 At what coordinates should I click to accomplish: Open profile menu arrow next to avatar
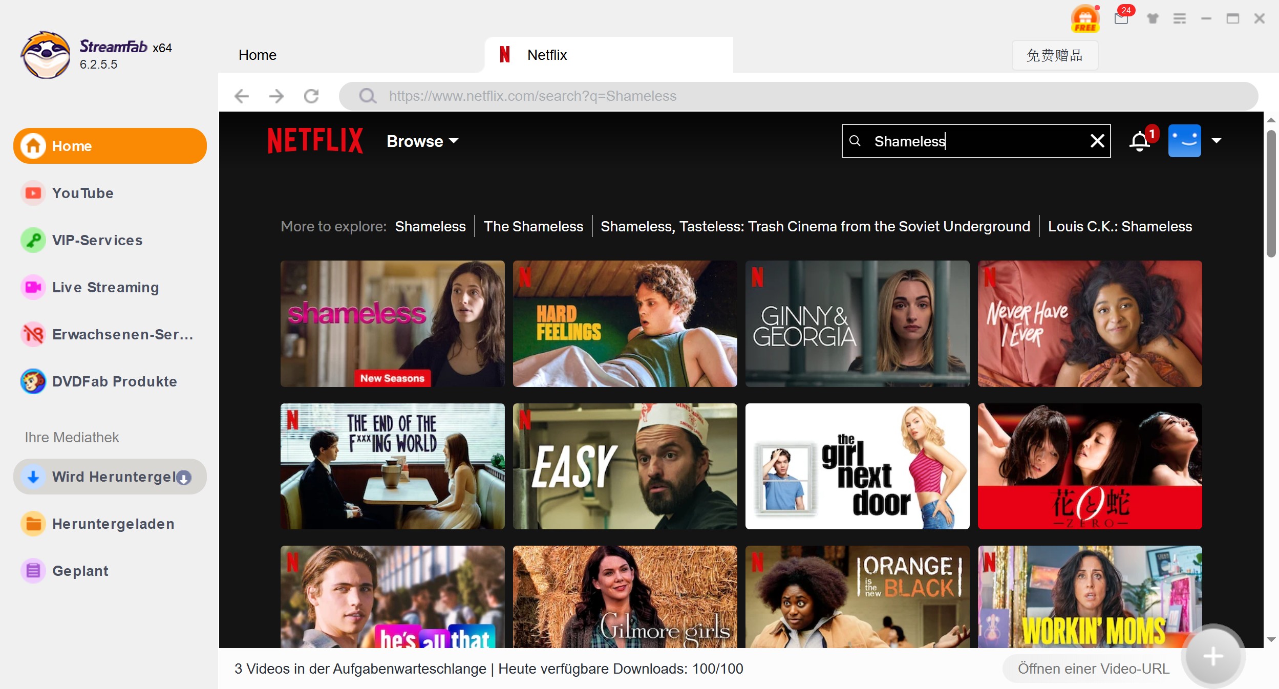(1217, 141)
